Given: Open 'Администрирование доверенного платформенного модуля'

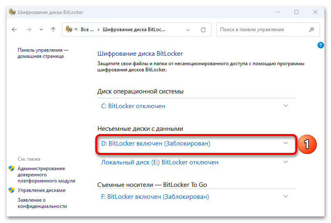Looking at the screenshot, I should [x=46, y=175].
